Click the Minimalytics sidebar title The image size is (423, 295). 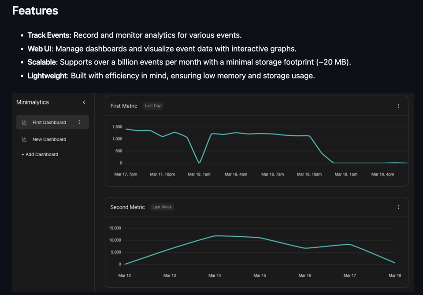point(33,102)
